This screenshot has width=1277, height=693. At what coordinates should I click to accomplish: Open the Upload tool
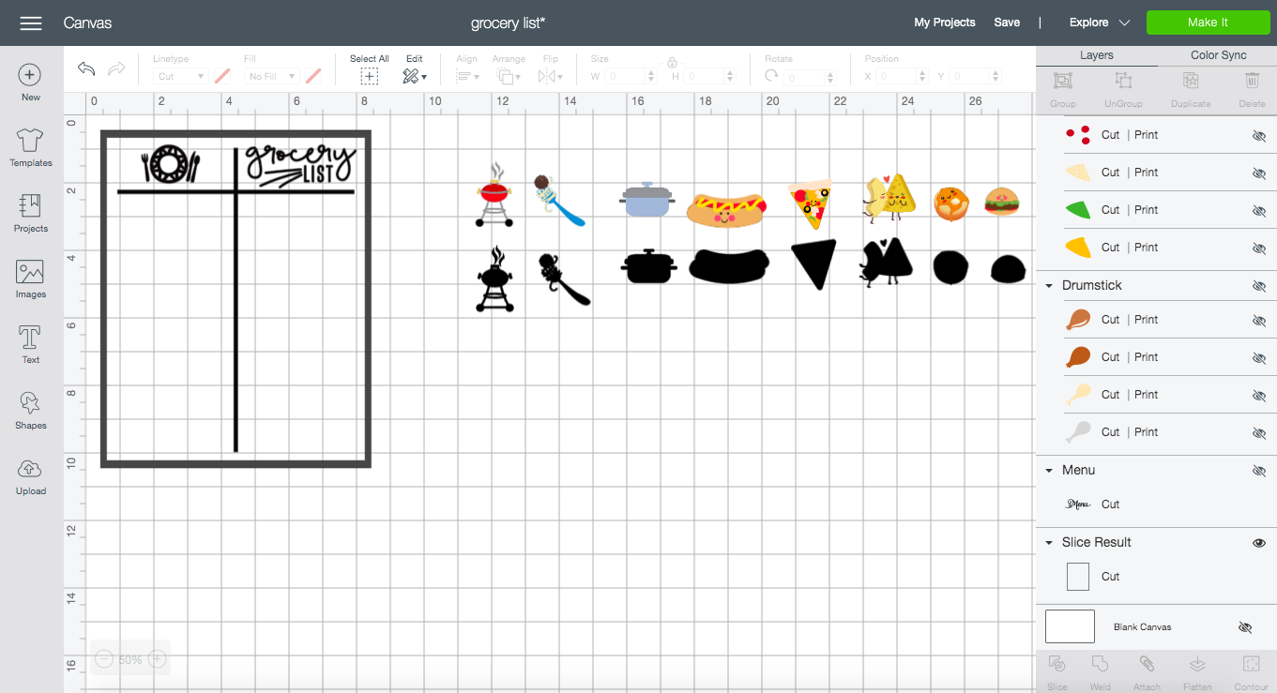[30, 476]
